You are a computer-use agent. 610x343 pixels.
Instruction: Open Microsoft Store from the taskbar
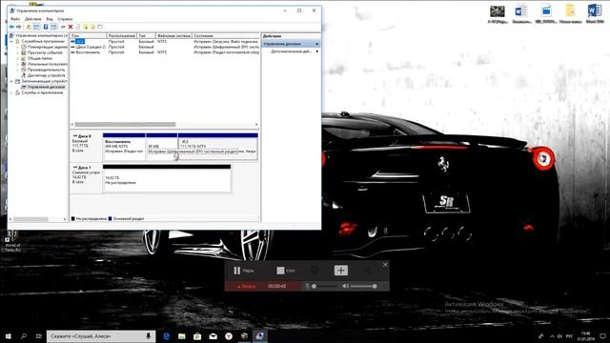point(197,336)
